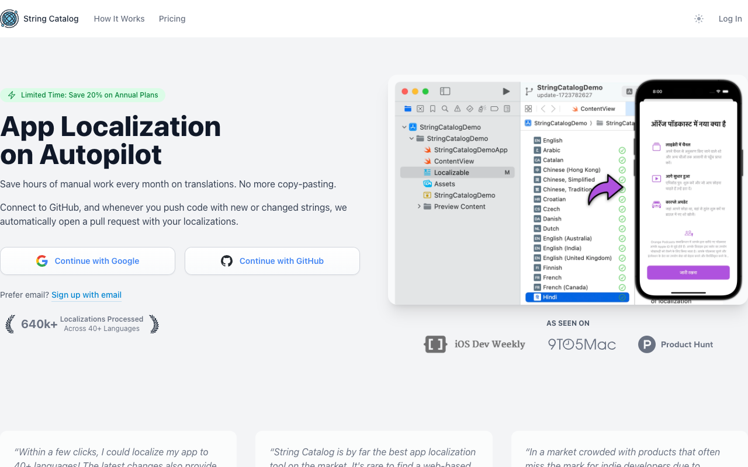Image resolution: width=748 pixels, height=467 pixels.
Task: Click the testimonial starting "Within a few clicks"
Action: point(119,449)
